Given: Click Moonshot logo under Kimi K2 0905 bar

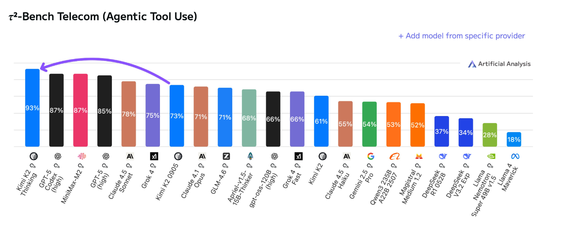Looking at the screenshot, I should 178,156.
